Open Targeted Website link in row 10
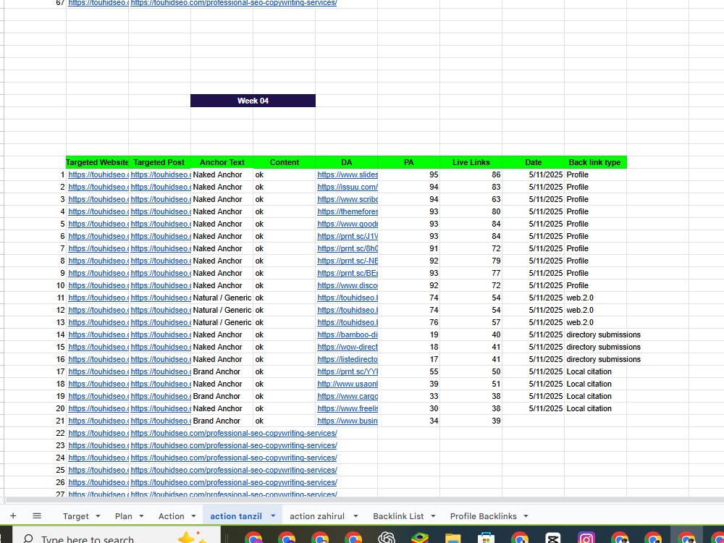This screenshot has width=724, height=543. [98, 285]
